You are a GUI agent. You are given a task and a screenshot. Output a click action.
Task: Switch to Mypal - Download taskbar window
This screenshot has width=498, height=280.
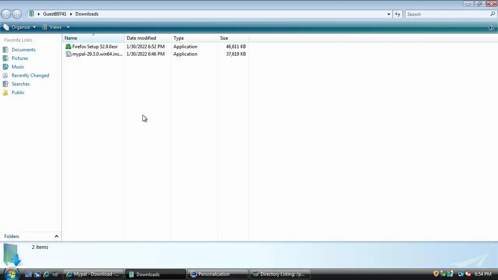click(x=93, y=274)
